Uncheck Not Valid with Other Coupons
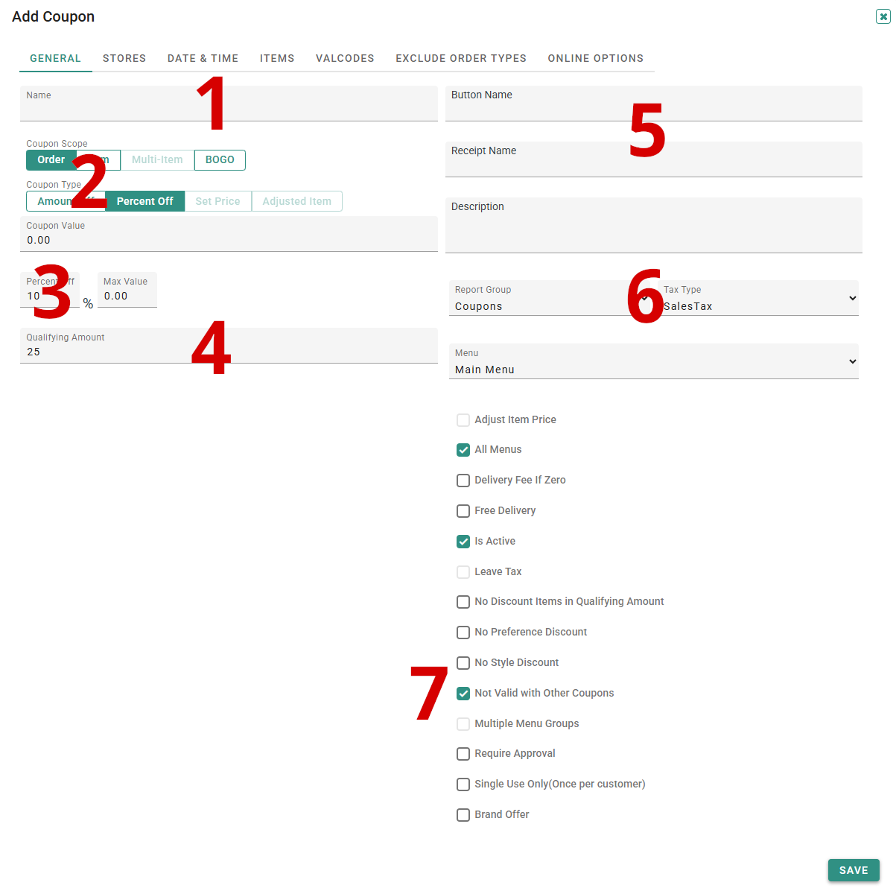Viewport: 896px width, 894px height. pos(463,694)
